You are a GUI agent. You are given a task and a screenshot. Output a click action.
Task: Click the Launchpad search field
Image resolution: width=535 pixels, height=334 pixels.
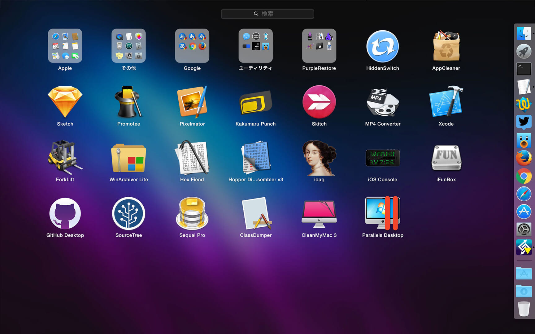[267, 14]
